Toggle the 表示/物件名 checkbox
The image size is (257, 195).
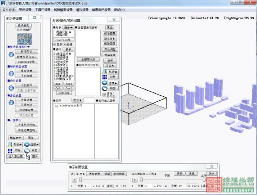click(x=104, y=95)
